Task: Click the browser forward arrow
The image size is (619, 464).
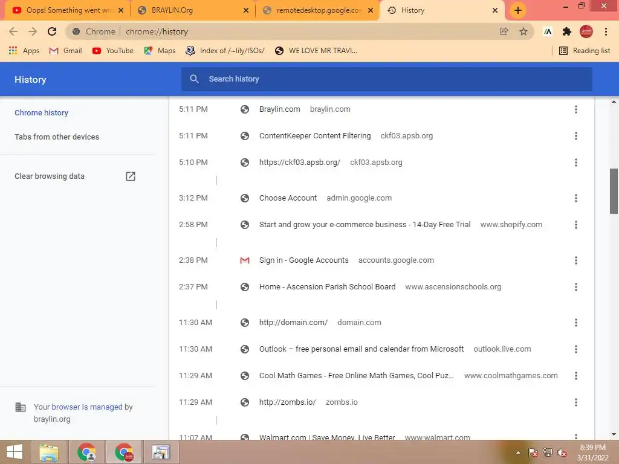Action: [33, 31]
